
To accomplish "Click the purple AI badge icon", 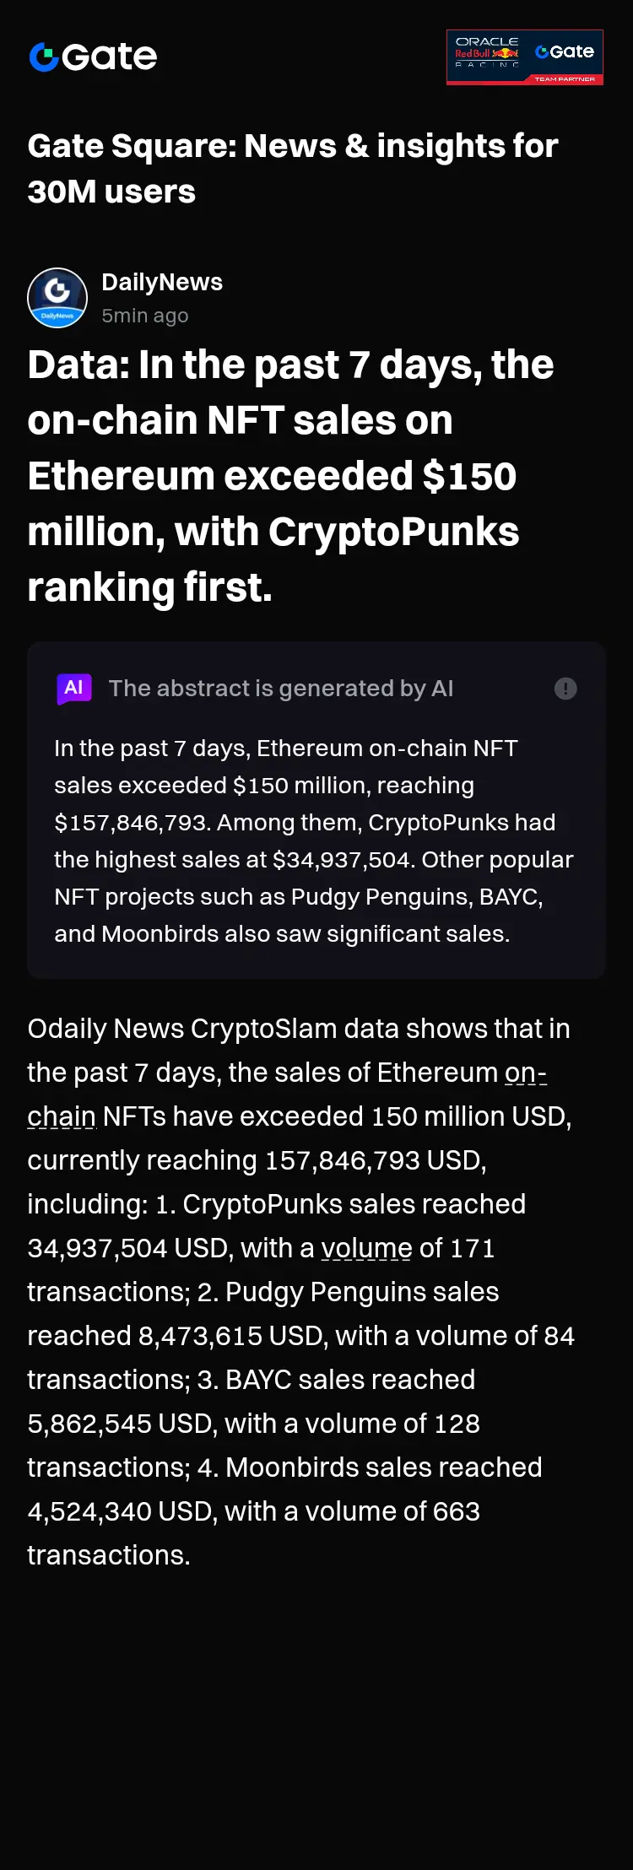I will click(x=74, y=689).
